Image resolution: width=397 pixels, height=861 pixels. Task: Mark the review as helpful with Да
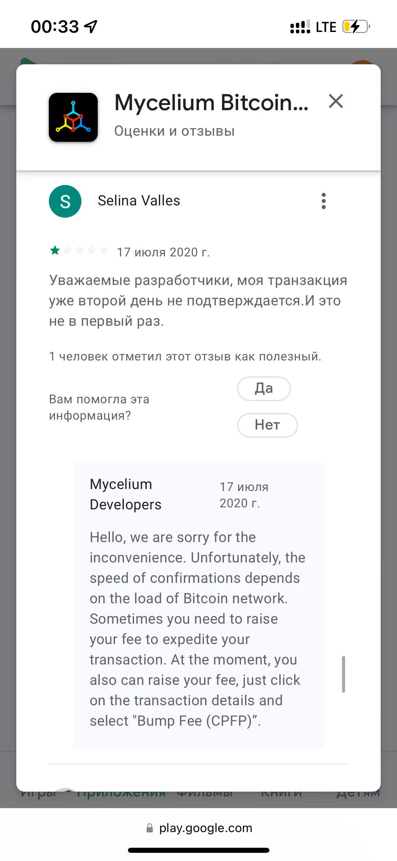[264, 389]
